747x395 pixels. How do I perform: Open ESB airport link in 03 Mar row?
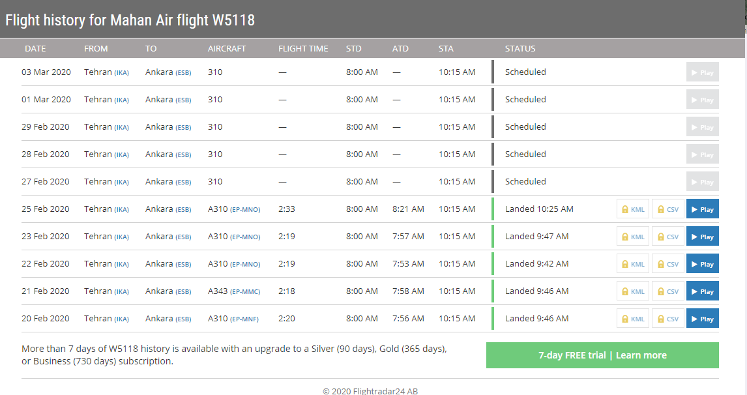pyautogui.click(x=183, y=73)
